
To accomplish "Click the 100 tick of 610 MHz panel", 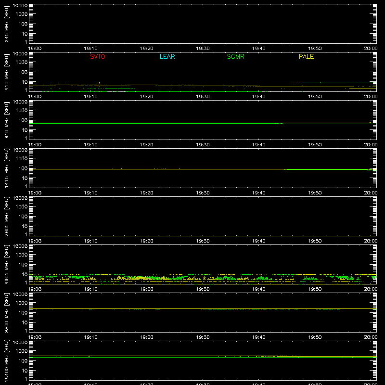I will coord(23,120).
